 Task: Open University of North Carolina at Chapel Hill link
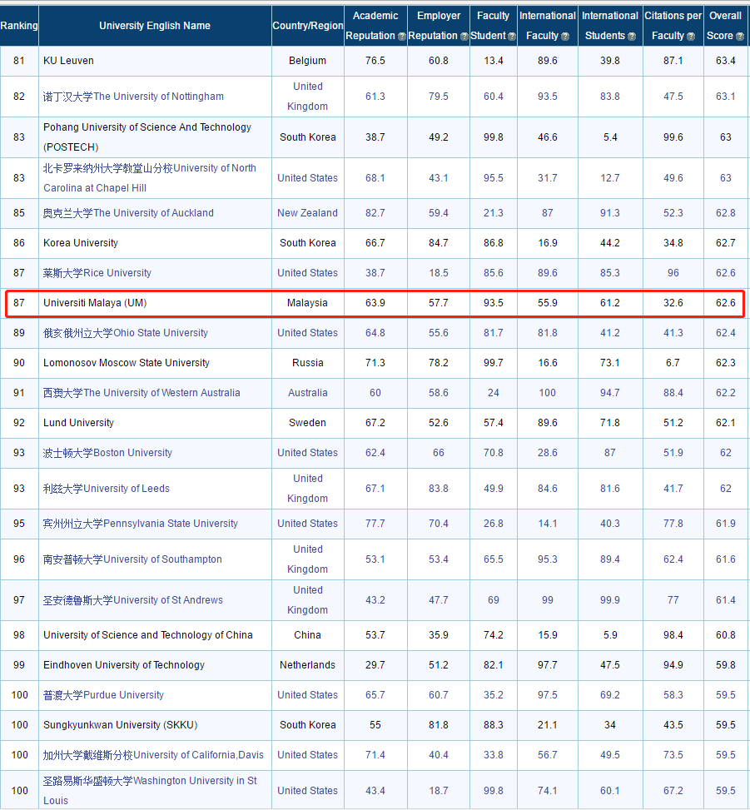(x=150, y=177)
